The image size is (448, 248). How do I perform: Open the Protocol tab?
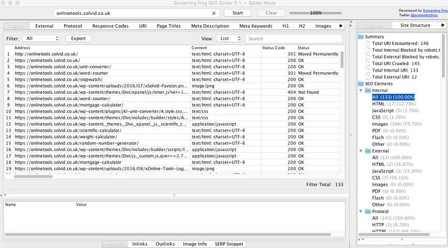[73, 26]
